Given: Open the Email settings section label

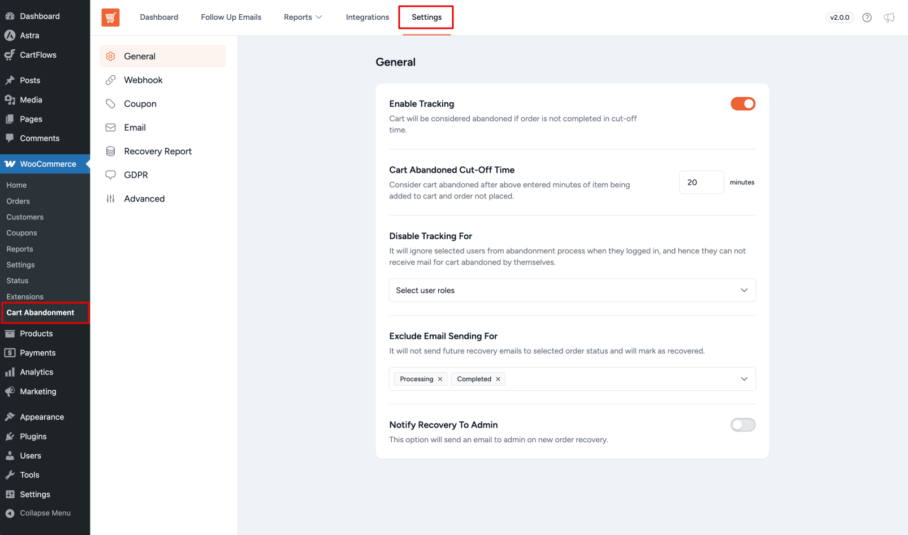Looking at the screenshot, I should point(135,128).
